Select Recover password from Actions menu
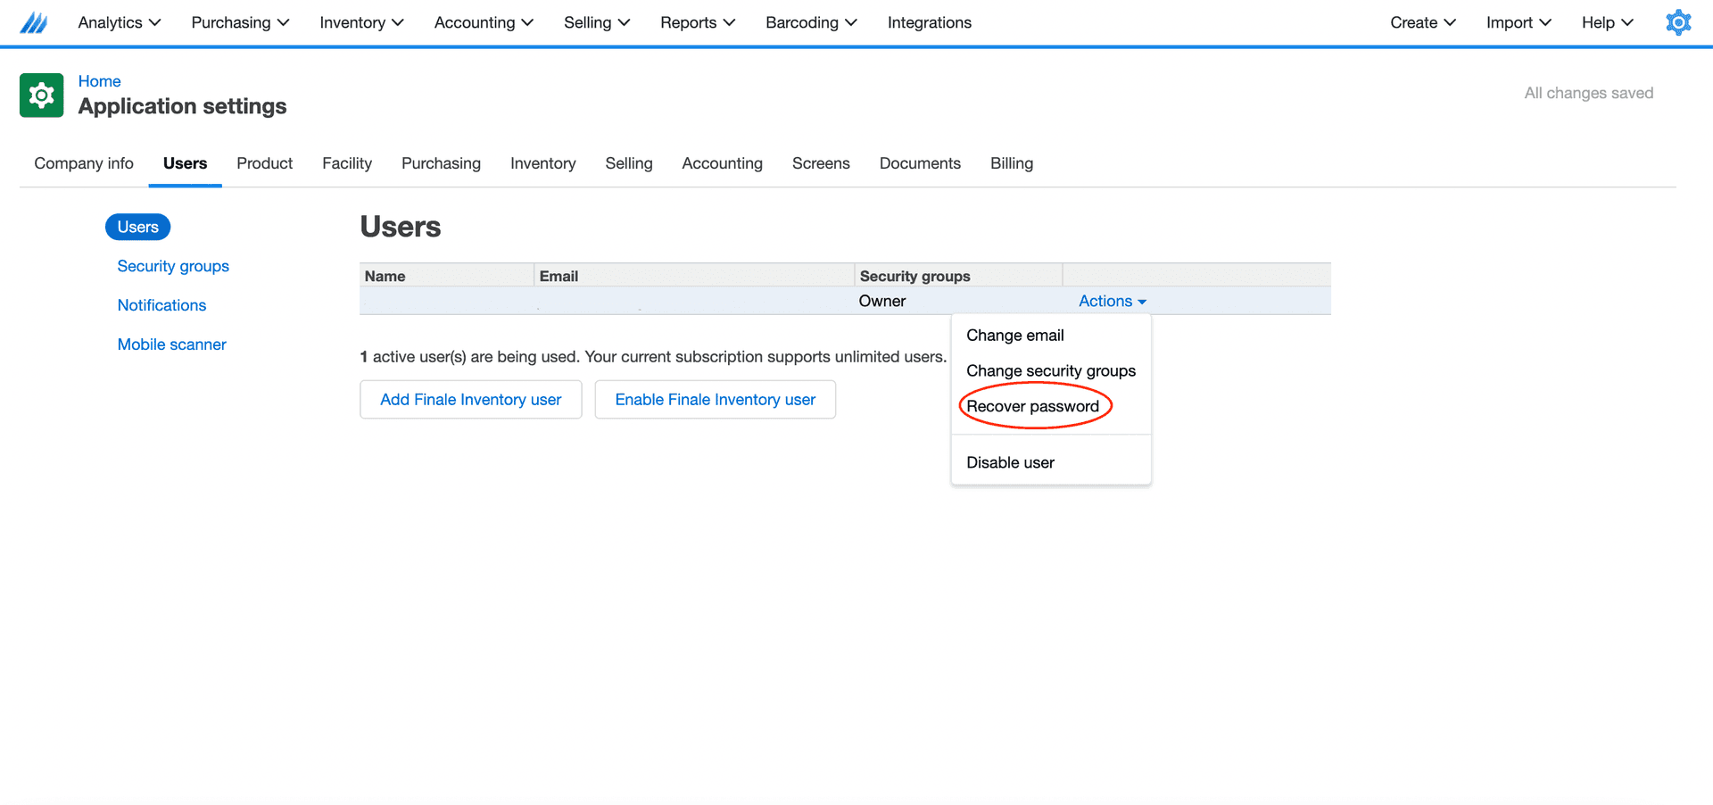The image size is (1713, 805). pos(1032,407)
